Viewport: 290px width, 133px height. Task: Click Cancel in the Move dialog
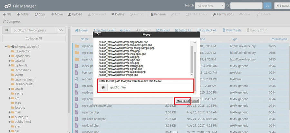pyautogui.click(x=194, y=101)
